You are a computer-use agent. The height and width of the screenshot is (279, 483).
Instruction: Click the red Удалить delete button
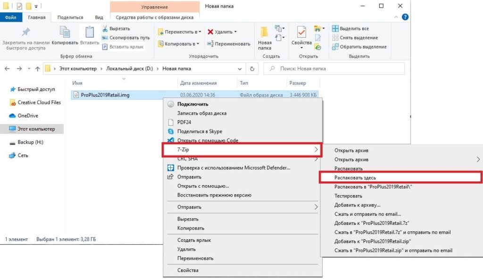[x=222, y=32]
